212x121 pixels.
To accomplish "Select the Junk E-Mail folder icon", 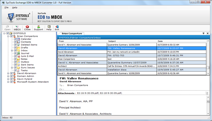I will tap(18, 56).
